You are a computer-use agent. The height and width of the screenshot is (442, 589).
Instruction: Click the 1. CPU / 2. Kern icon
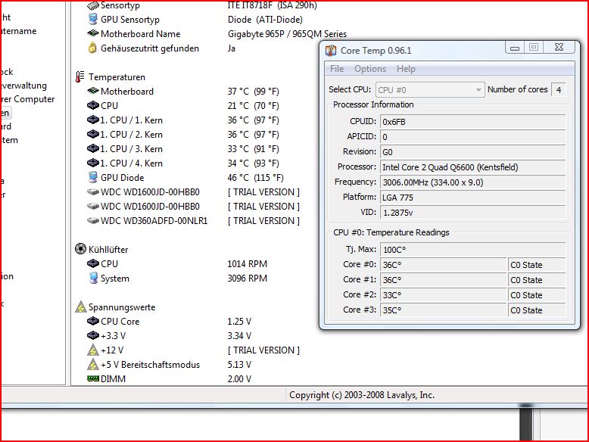(x=93, y=134)
